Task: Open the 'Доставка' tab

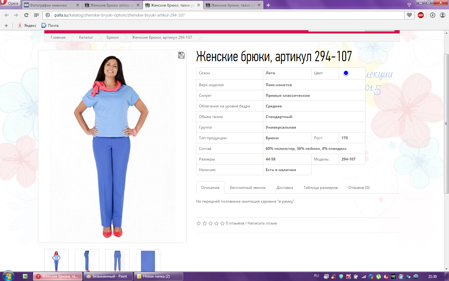Action: click(x=285, y=188)
